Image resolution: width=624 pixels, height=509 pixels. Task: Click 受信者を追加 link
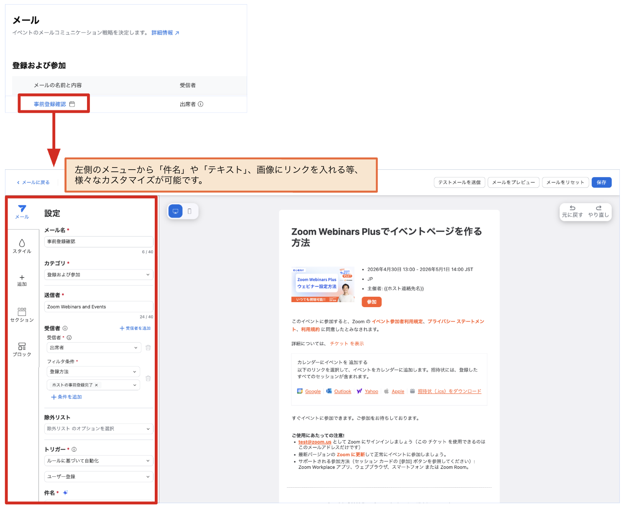[135, 328]
